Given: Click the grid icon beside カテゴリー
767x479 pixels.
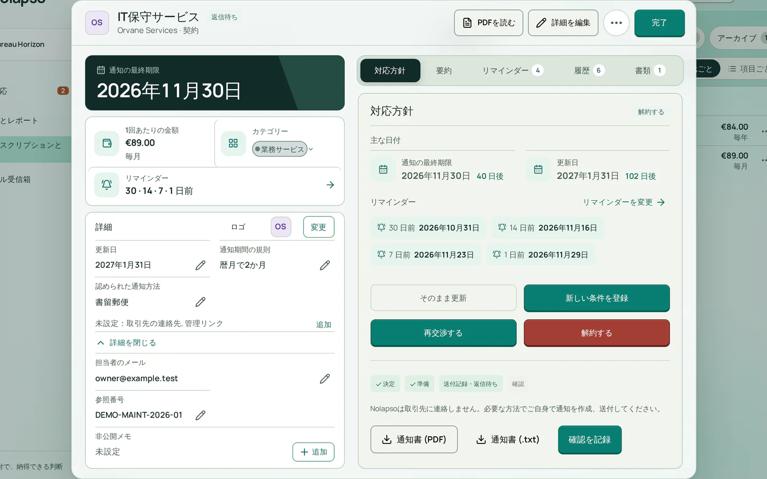Looking at the screenshot, I should [x=233, y=143].
